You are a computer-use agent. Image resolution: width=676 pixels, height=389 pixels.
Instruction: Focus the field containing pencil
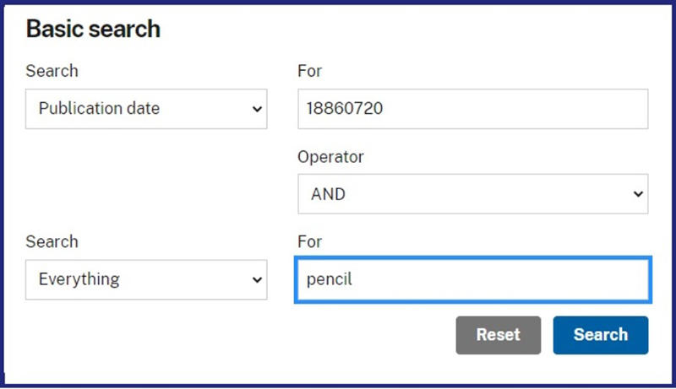[473, 279]
